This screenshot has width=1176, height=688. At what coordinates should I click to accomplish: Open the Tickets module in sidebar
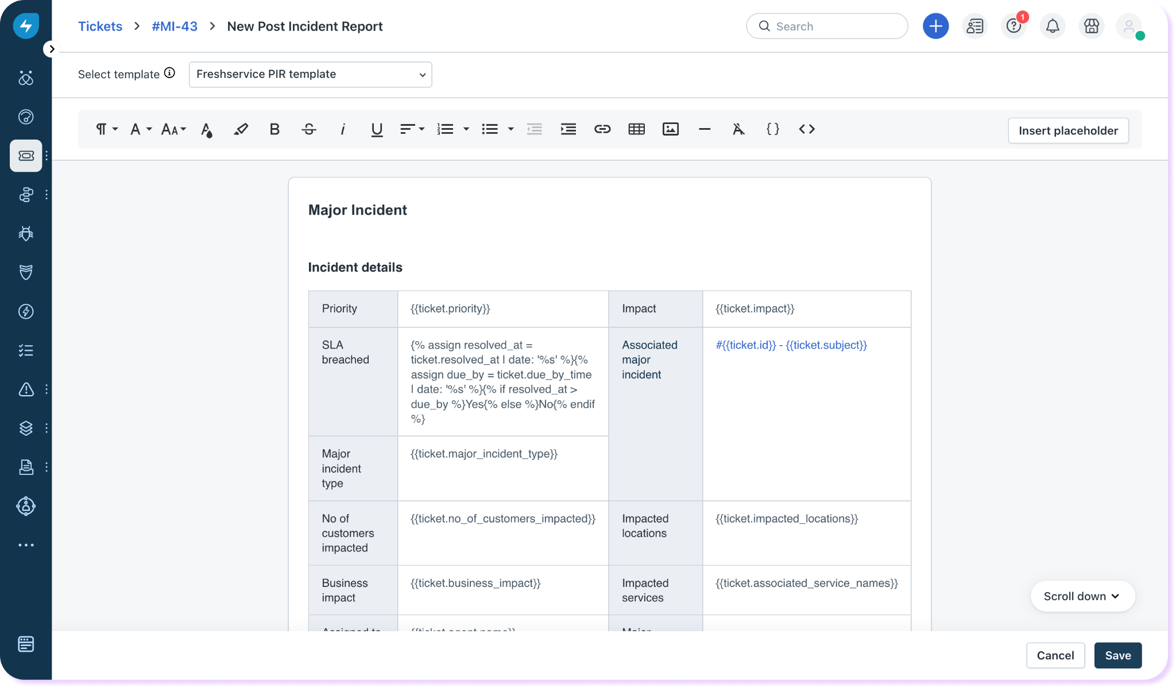pyautogui.click(x=26, y=156)
